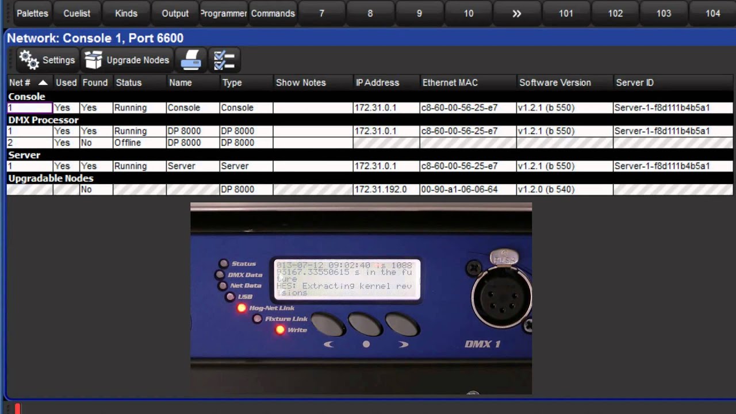Select toolbar button 7
The height and width of the screenshot is (414, 736).
pos(321,13)
